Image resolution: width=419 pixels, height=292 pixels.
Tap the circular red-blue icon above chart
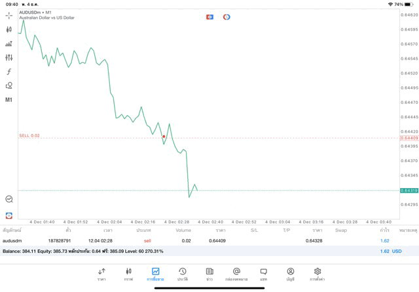[x=227, y=17]
